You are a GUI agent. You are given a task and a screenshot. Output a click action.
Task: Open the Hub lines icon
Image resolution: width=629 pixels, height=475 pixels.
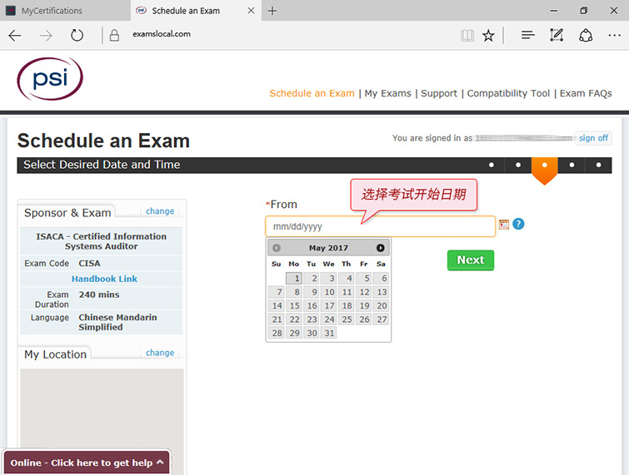coord(528,35)
